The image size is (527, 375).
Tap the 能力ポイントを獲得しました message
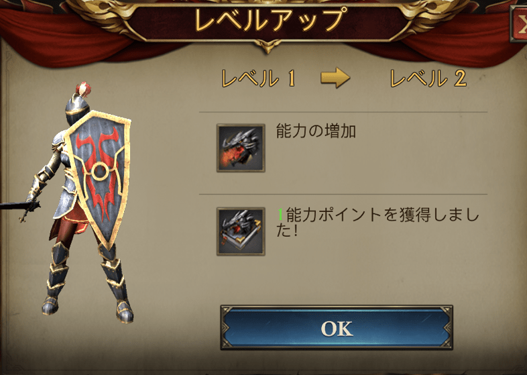[377, 222]
